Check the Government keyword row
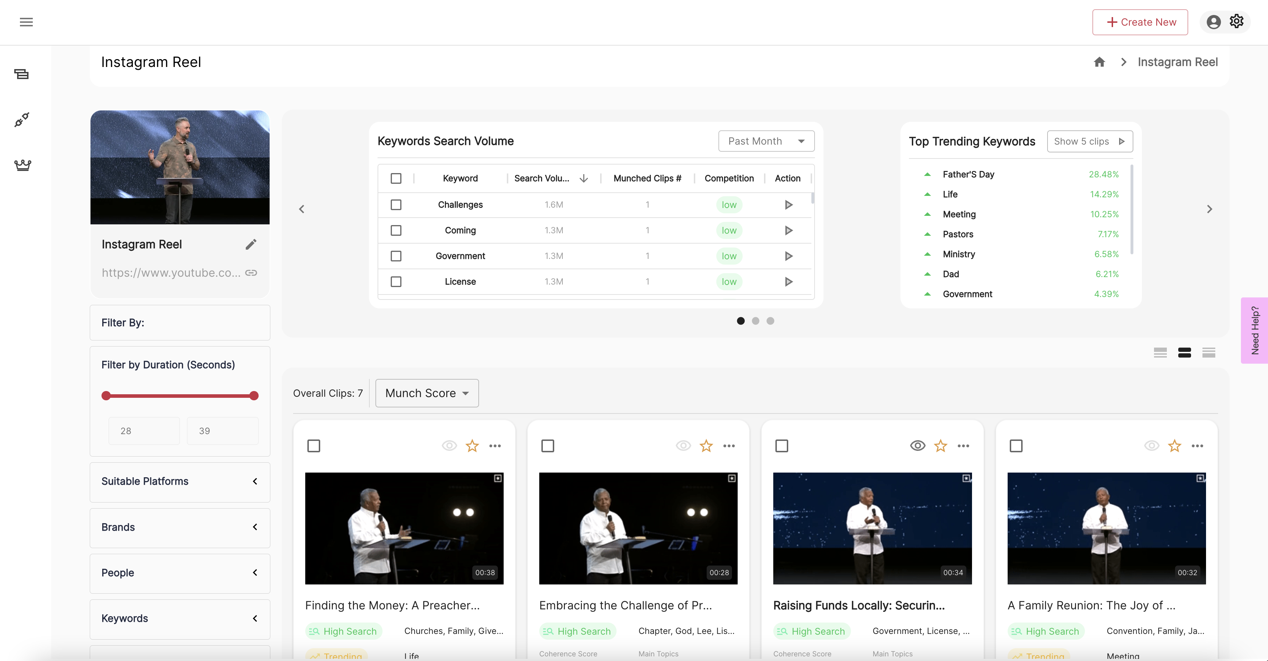The height and width of the screenshot is (661, 1268). pyautogui.click(x=396, y=256)
